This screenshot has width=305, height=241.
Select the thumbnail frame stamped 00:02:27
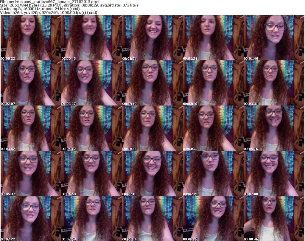click(92, 83)
